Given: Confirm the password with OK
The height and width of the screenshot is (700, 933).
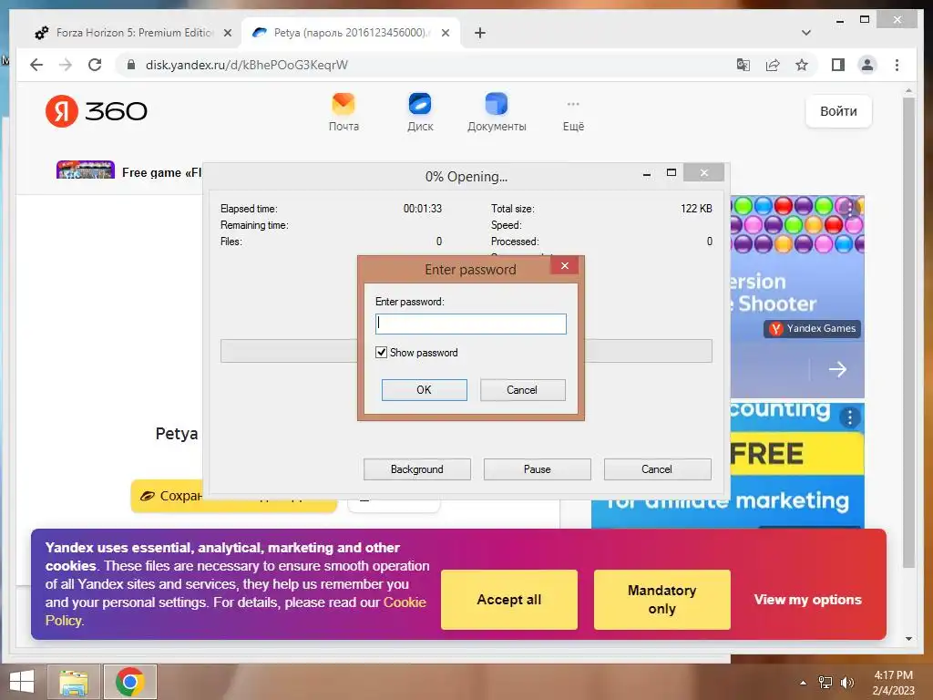Looking at the screenshot, I should tap(425, 390).
